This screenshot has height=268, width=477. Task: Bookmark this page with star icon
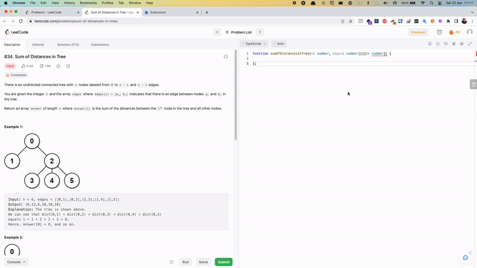point(351,21)
